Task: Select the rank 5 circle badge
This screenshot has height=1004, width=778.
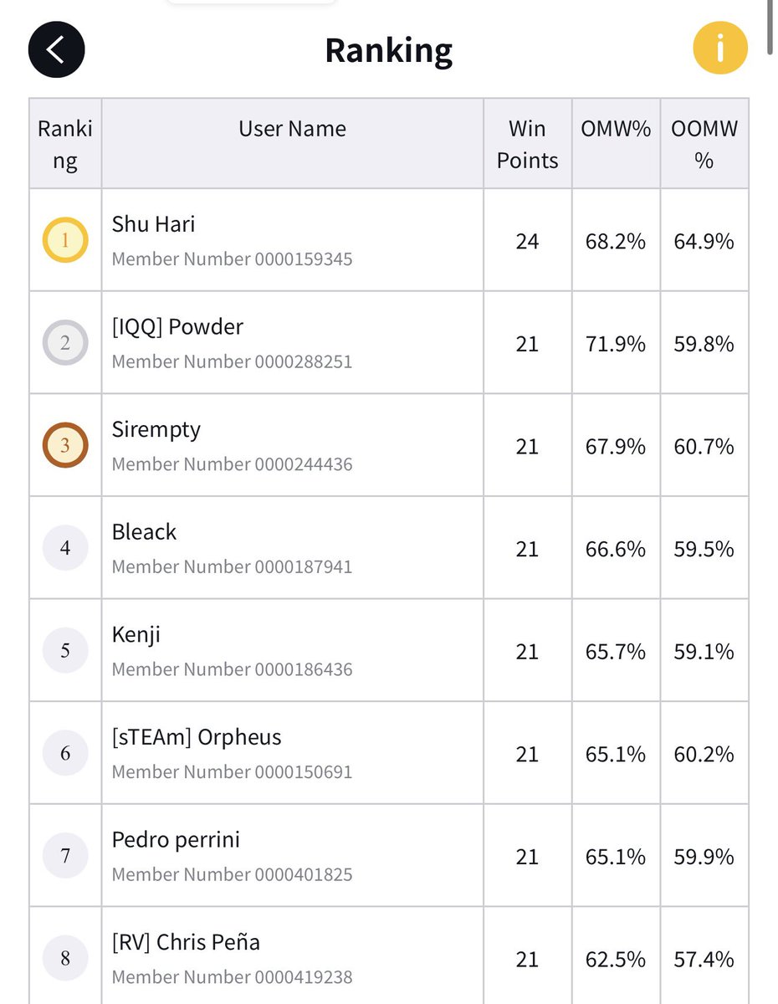Action: coord(65,650)
